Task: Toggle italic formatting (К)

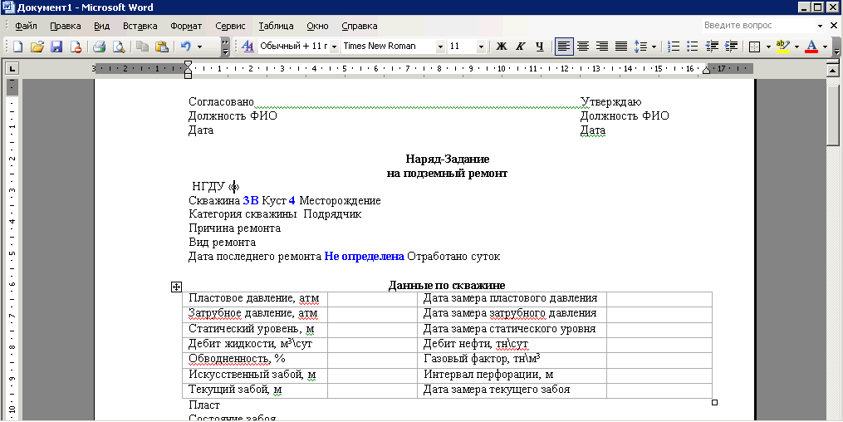Action: (x=521, y=47)
